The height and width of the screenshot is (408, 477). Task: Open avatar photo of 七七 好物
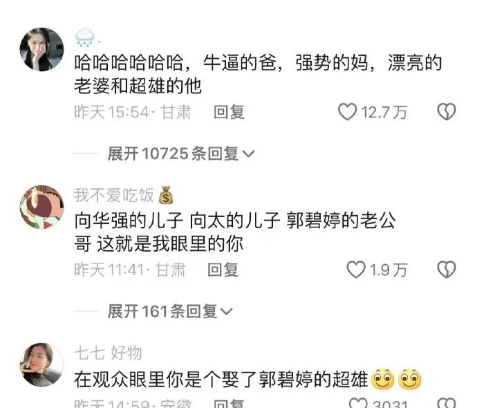42,365
